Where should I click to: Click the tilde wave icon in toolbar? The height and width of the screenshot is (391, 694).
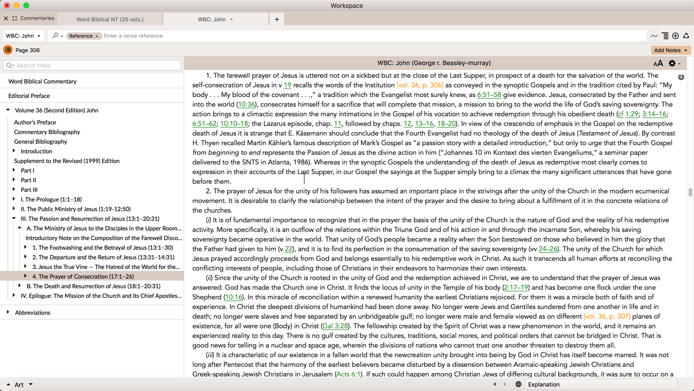tap(654, 36)
